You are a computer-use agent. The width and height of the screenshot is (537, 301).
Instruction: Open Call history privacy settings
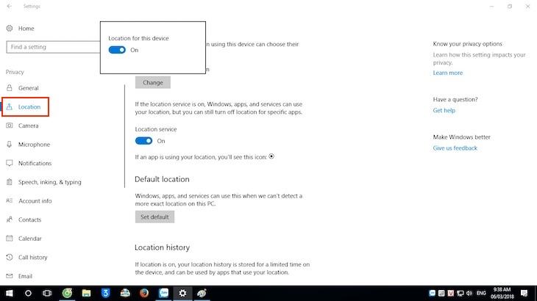click(32, 257)
